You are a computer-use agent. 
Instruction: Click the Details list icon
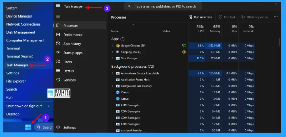click(x=58, y=71)
